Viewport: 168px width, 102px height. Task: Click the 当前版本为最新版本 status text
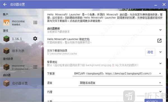pyautogui.click(x=59, y=32)
